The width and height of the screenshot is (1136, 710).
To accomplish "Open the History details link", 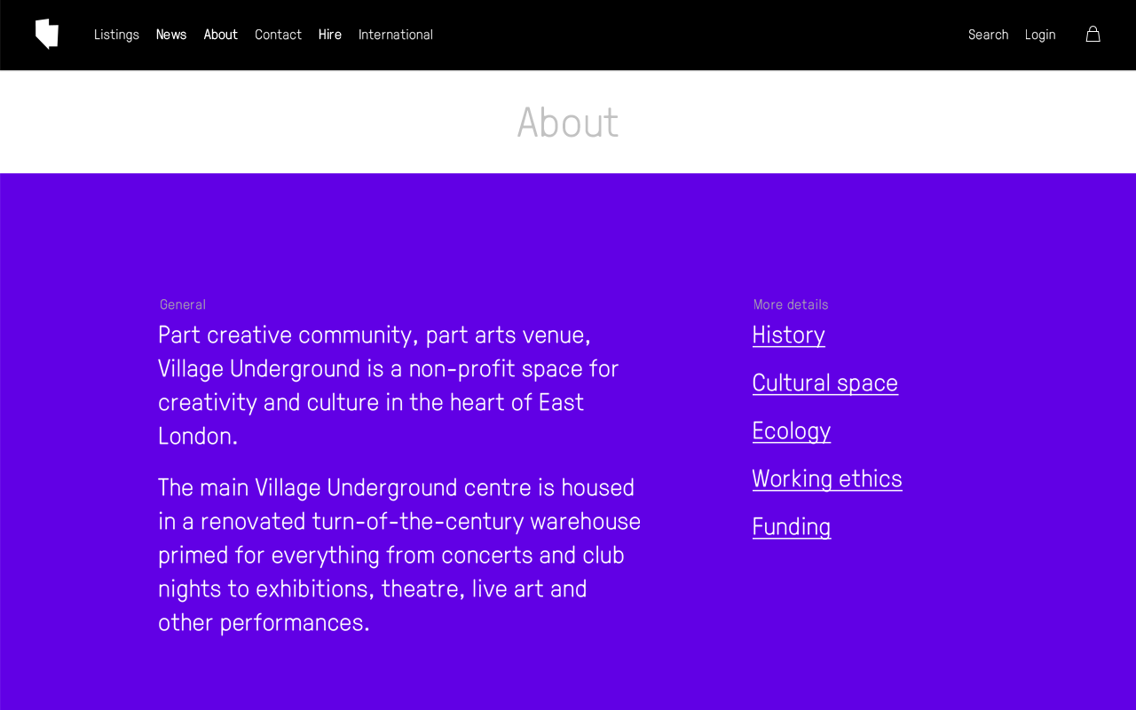I will point(788,335).
